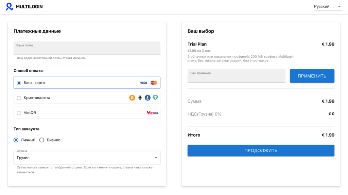Click the Trial Plan title
348x195 pixels.
coord(197,44)
